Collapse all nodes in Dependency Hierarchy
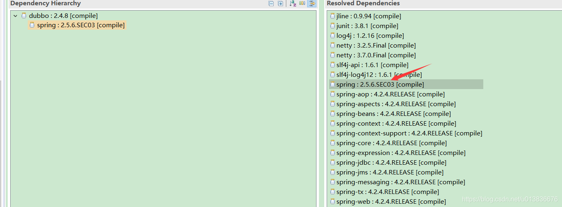Image resolution: width=562 pixels, height=207 pixels. click(271, 4)
